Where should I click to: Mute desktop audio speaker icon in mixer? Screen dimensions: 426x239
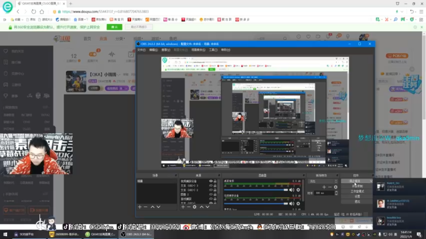pos(292,190)
